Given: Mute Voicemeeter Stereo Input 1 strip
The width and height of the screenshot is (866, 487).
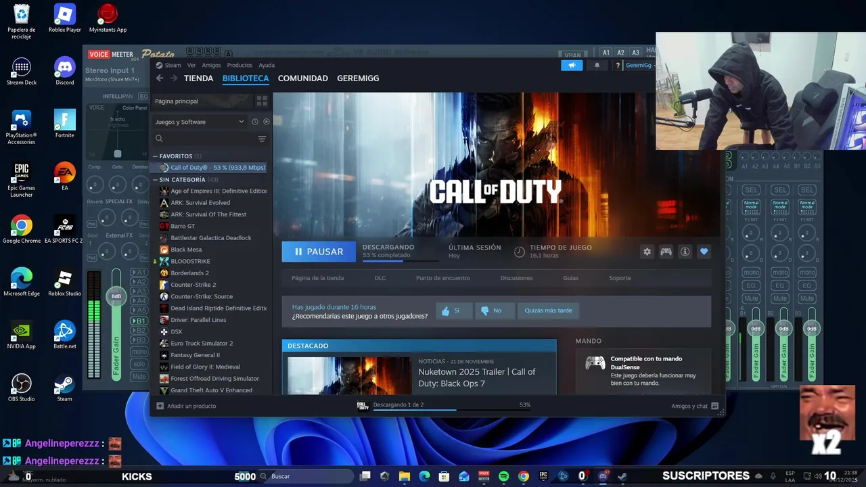Looking at the screenshot, I should click(x=139, y=376).
